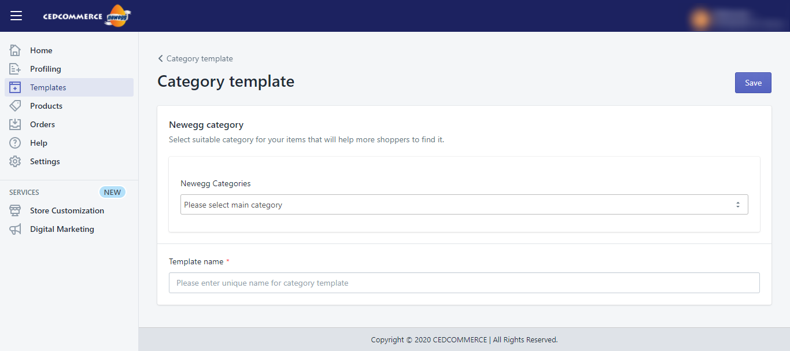Click the Newegg category heading
The height and width of the screenshot is (351, 790).
(x=206, y=124)
